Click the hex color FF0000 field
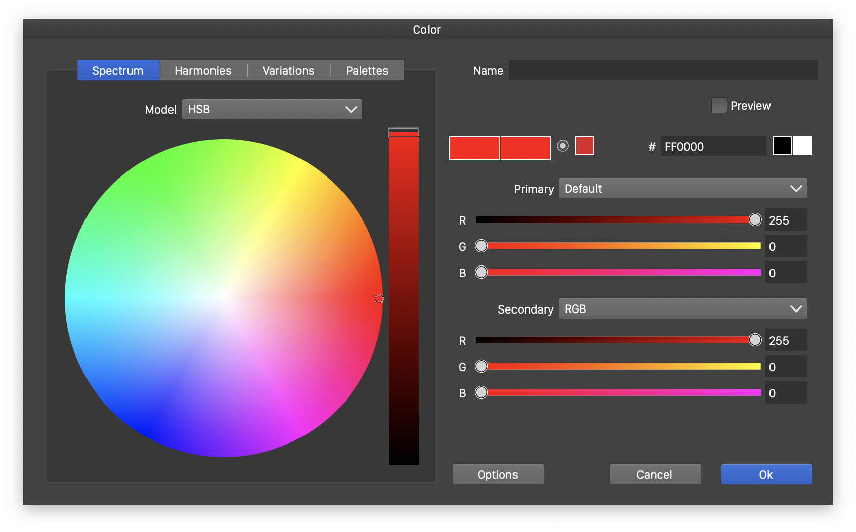This screenshot has height=532, width=856. 713,147
